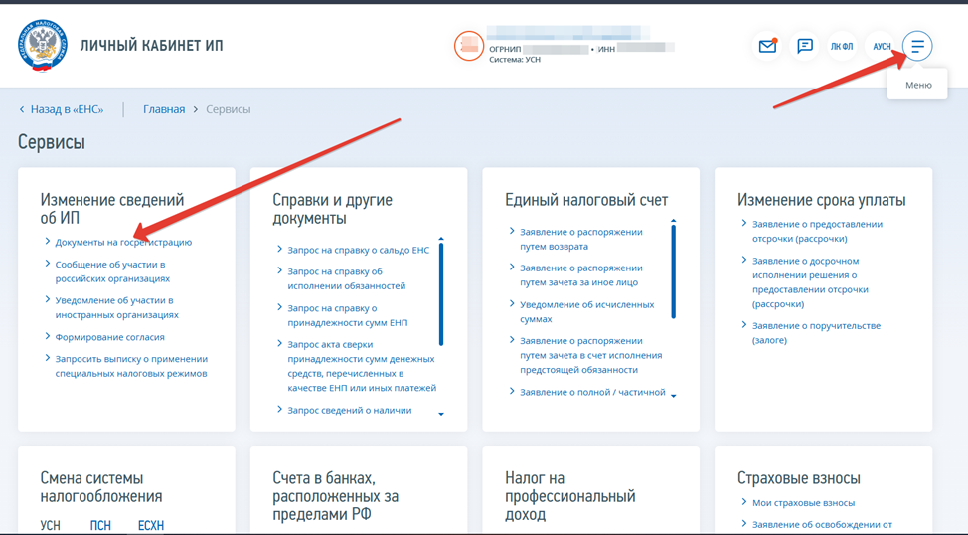The height and width of the screenshot is (535, 968).
Task: Open Запрос на справку об исполнении обязанностей
Action: 346,278
